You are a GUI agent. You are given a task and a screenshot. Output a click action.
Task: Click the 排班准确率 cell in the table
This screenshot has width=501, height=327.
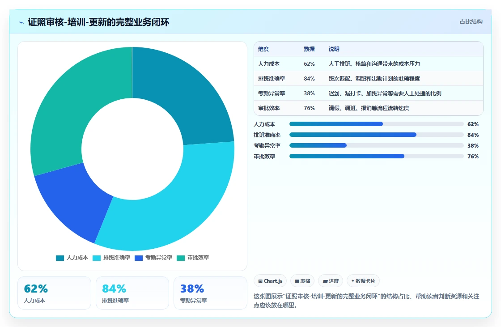(x=272, y=79)
